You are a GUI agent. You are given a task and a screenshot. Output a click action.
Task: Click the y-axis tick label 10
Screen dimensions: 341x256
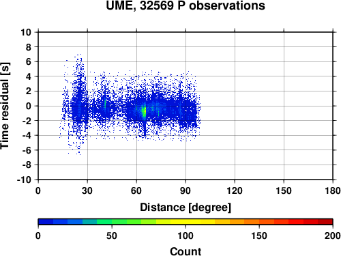tap(26, 32)
